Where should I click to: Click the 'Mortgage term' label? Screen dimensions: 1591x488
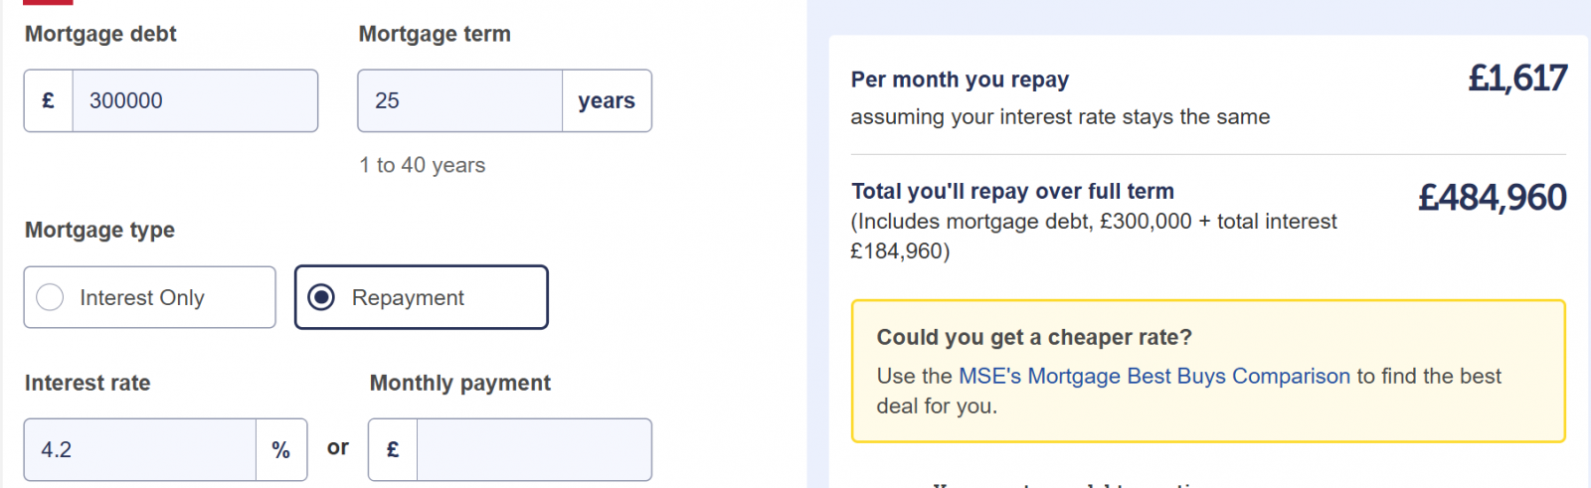click(435, 34)
